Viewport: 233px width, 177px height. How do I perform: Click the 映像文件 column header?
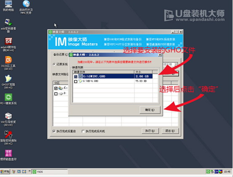(x=103, y=72)
